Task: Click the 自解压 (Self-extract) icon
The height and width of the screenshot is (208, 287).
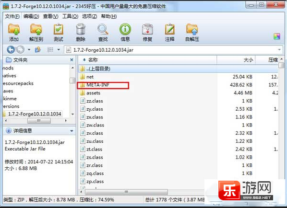Action: point(192,33)
